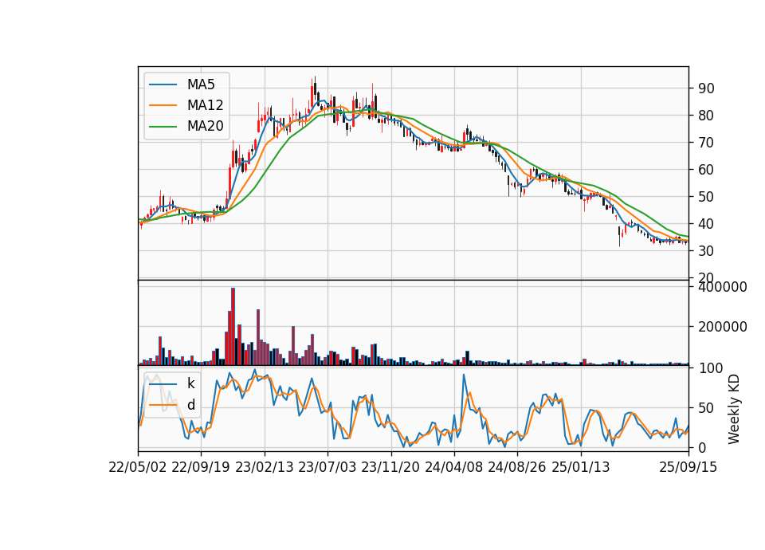Click the volume axis value 400000
Viewport: 765px width, 550px height.
click(723, 287)
